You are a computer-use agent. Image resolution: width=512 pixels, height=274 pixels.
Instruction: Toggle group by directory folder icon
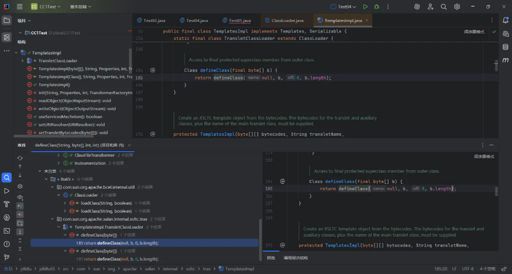[x=20, y=223]
